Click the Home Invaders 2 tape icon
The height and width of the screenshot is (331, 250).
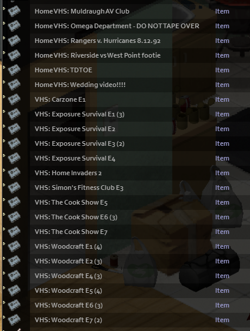coord(14,173)
